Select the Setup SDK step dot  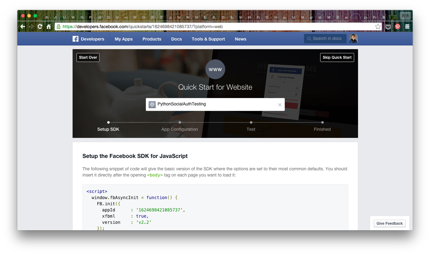108,122
